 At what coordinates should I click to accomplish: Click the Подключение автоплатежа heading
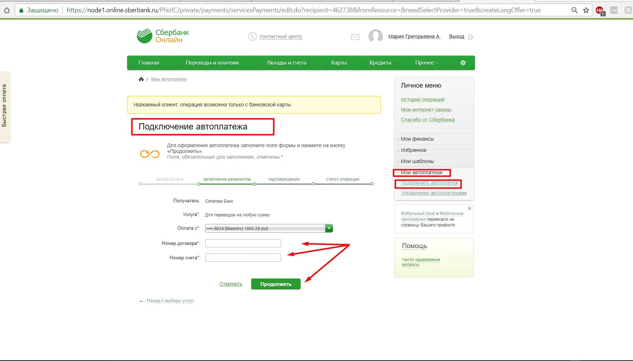click(193, 127)
